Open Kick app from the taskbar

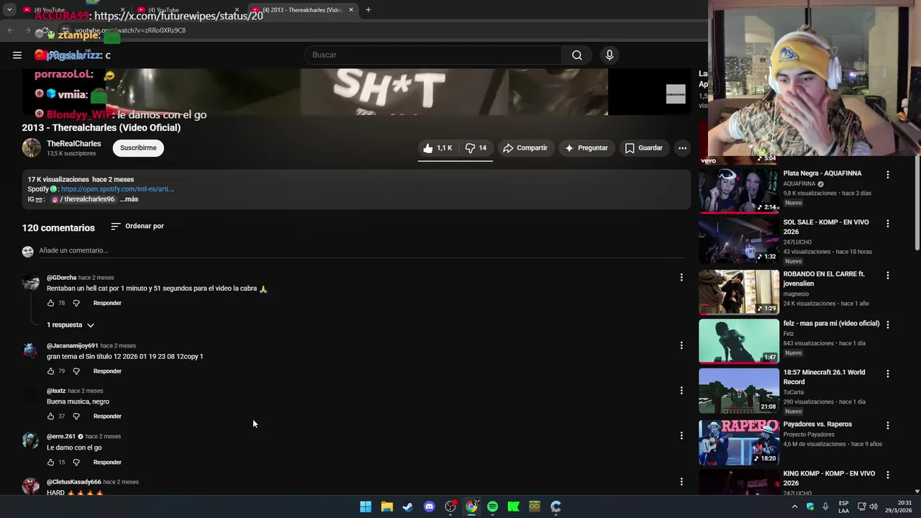tap(513, 506)
